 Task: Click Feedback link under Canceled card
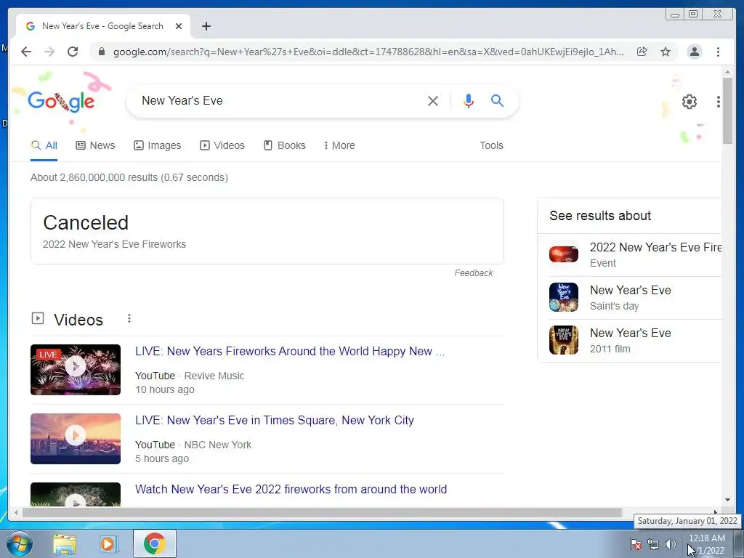click(474, 273)
